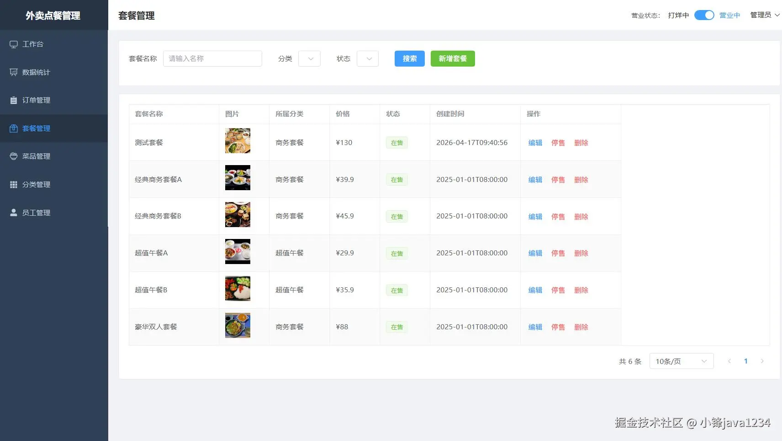Click the 外卖点餐管理 app title

(53, 16)
